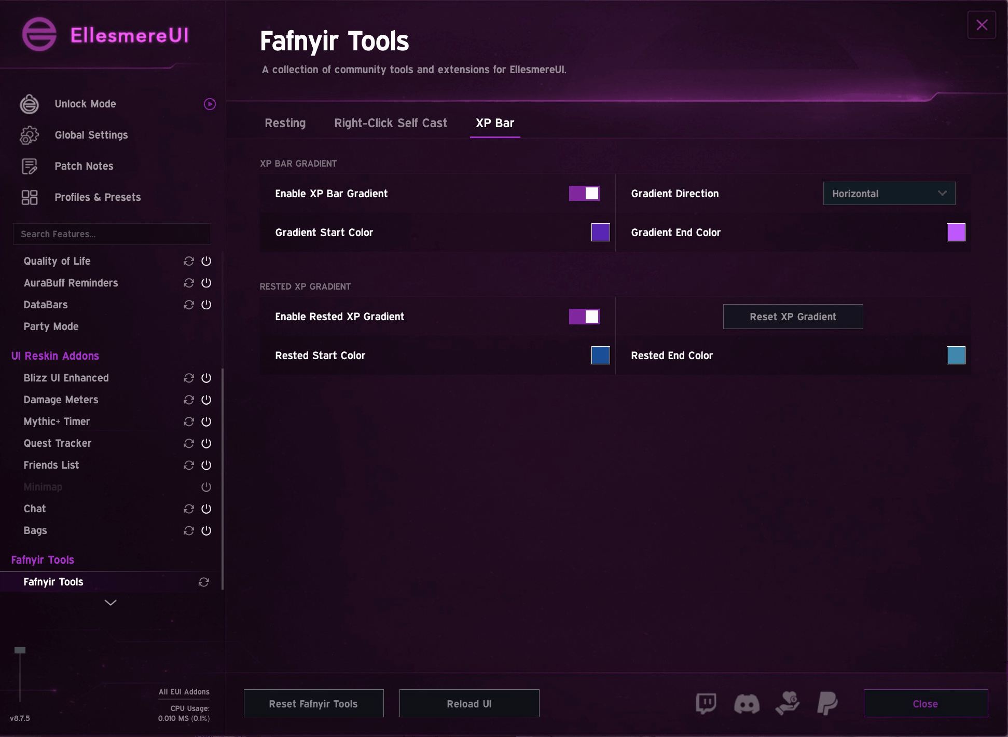The image size is (1008, 737).
Task: Open the Patch Notes link
Action: tap(84, 166)
